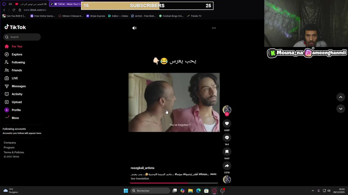
Task: Go to next video with down chevron
Action: [341, 109]
